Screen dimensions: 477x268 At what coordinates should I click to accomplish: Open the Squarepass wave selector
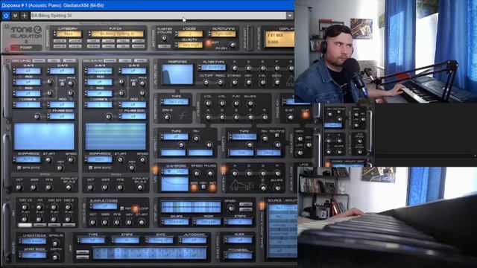pos(100,71)
